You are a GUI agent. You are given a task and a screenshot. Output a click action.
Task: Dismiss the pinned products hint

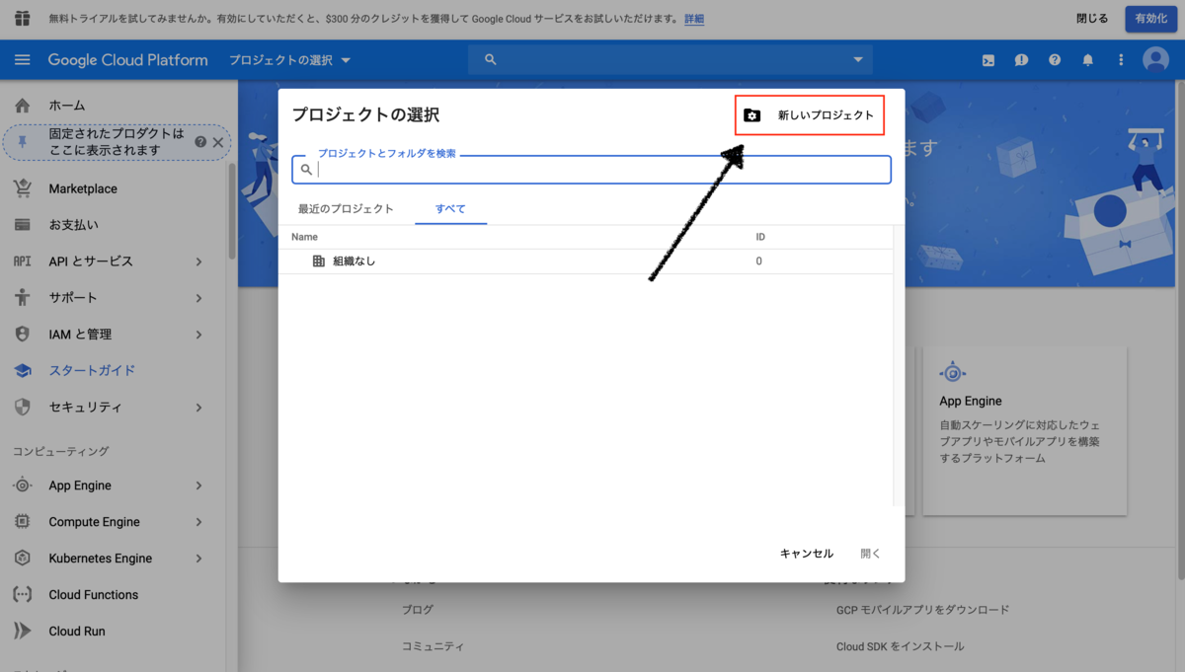pyautogui.click(x=218, y=142)
